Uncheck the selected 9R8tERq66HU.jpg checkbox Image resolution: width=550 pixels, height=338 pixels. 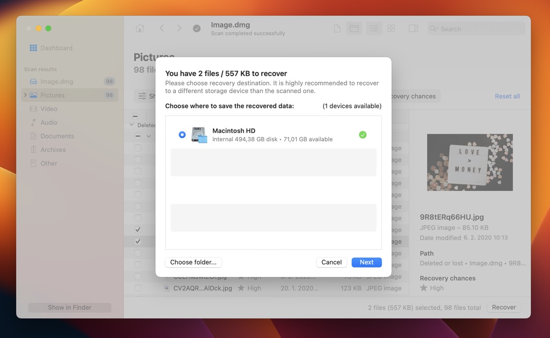[x=138, y=242]
